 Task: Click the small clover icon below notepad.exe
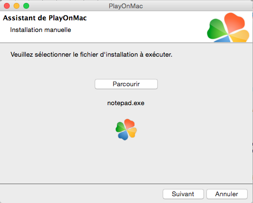tap(126, 129)
